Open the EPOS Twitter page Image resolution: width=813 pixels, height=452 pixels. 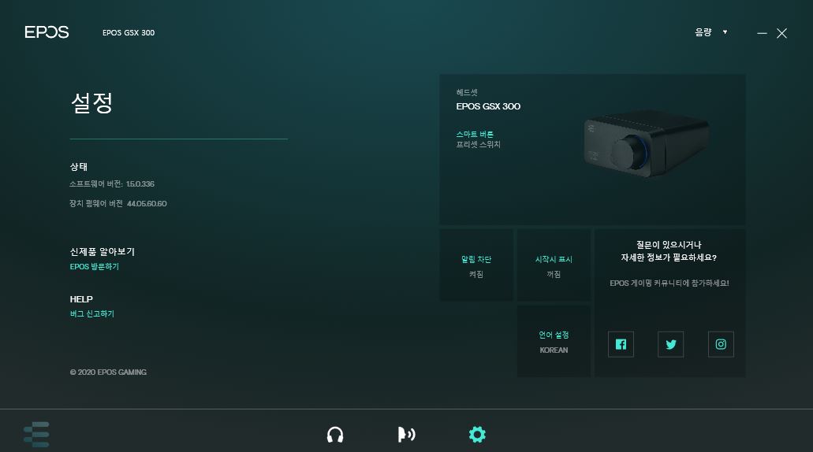(670, 344)
